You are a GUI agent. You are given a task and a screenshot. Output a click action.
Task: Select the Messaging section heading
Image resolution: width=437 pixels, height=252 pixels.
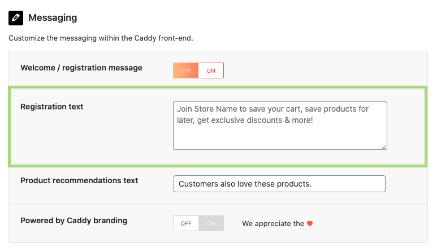click(x=53, y=17)
